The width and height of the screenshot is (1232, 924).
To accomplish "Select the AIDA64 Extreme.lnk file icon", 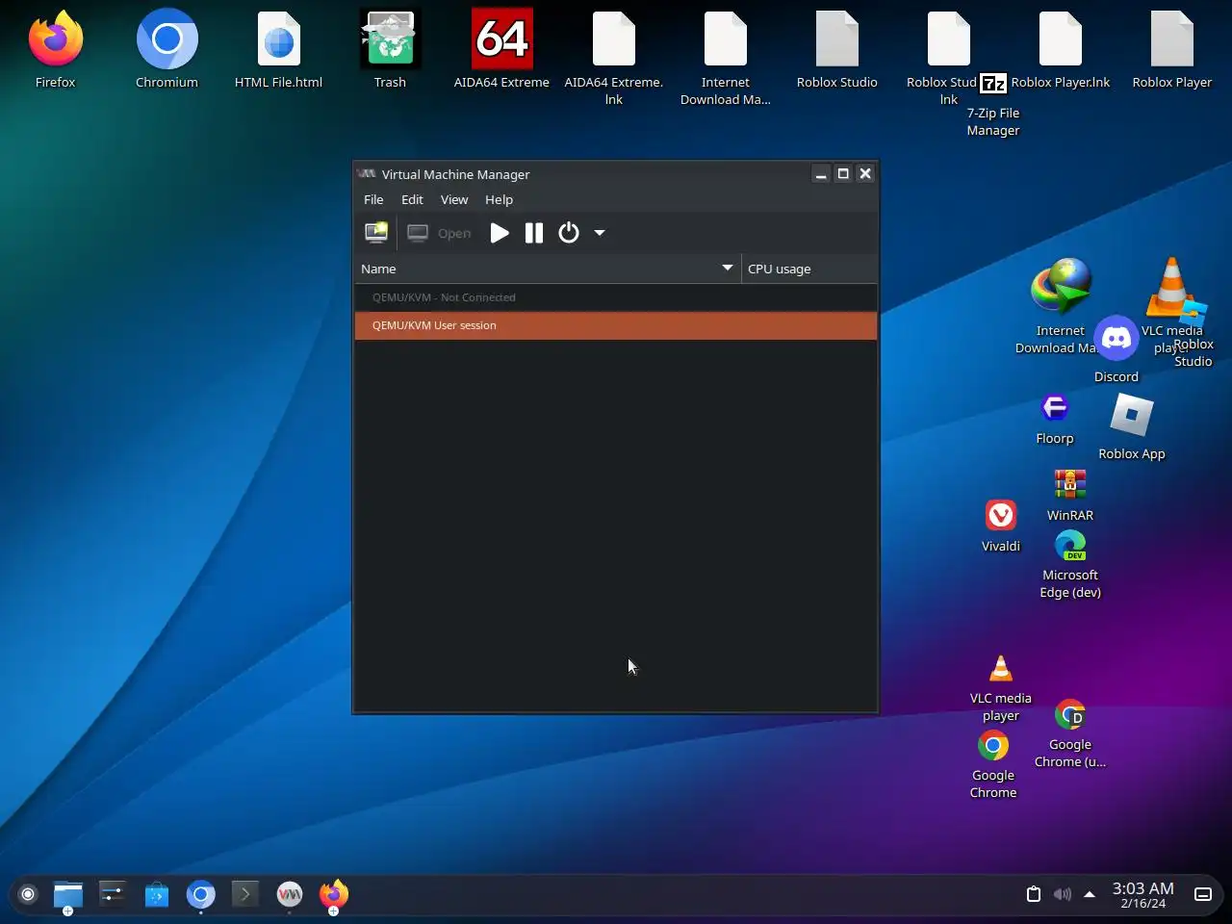I will tap(614, 39).
